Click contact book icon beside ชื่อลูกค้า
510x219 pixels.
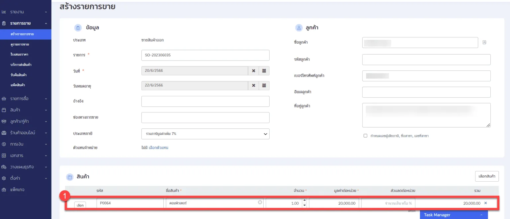pyautogui.click(x=484, y=42)
